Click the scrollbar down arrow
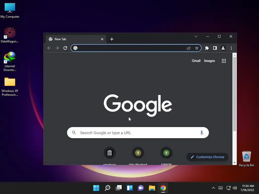Image resolution: width=259 pixels, height=194 pixels. (x=234, y=163)
